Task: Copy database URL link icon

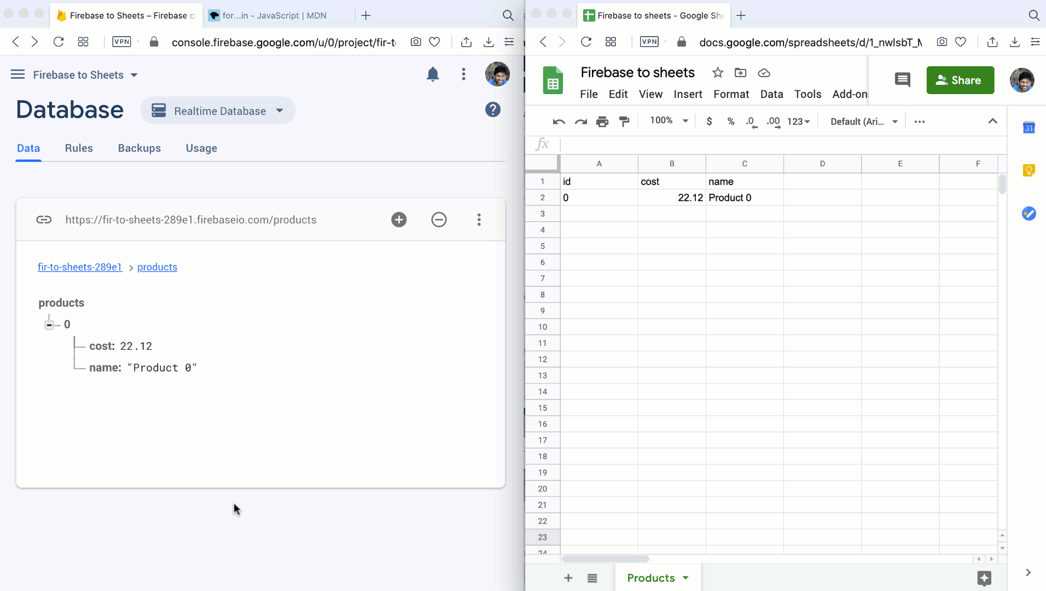Action: tap(44, 220)
